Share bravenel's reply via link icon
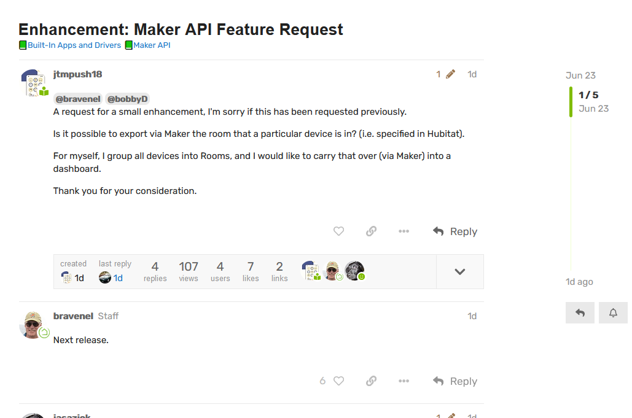Image resolution: width=632 pixels, height=418 pixels. click(371, 381)
